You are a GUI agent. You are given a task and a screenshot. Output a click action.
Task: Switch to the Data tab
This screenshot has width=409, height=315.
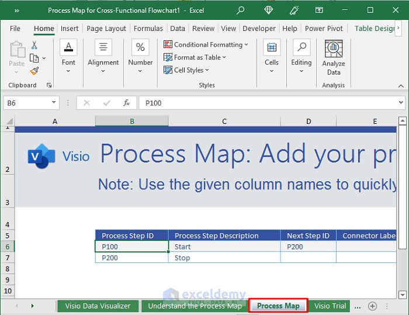[x=178, y=28]
